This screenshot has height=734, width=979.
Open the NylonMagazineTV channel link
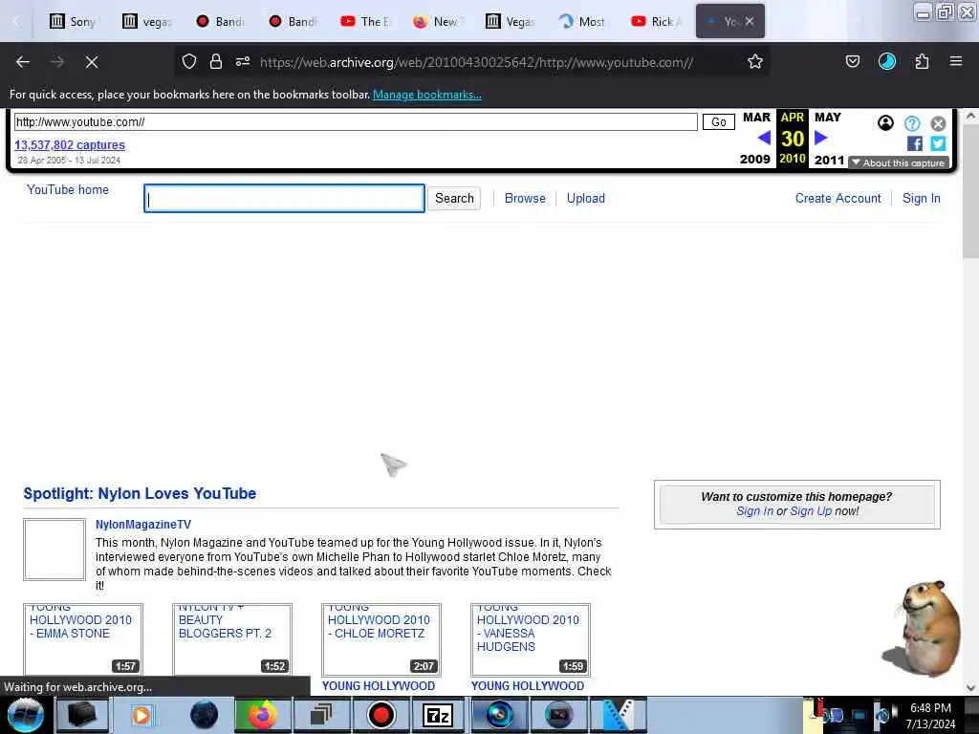[x=143, y=525]
